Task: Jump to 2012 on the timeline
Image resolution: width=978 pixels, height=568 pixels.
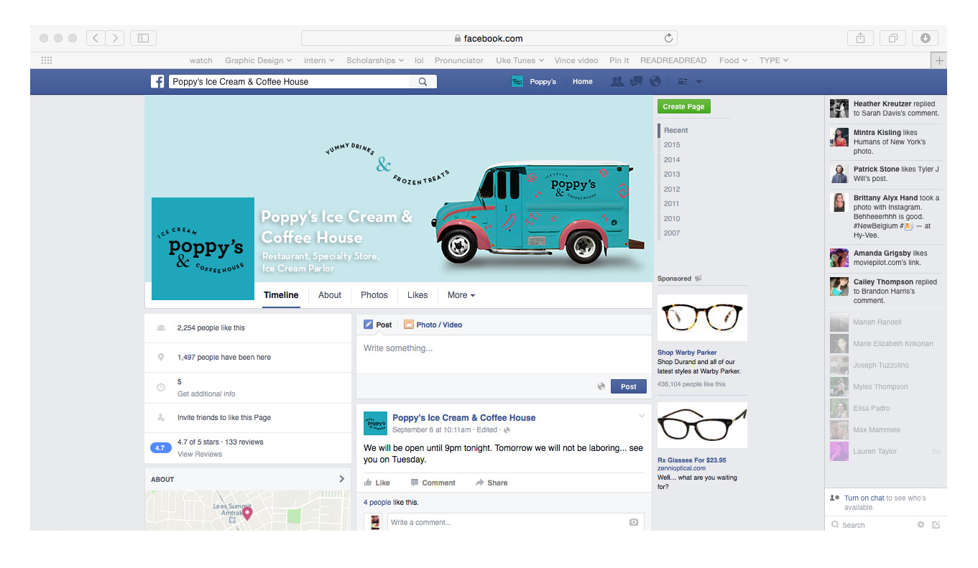Action: pyautogui.click(x=672, y=189)
